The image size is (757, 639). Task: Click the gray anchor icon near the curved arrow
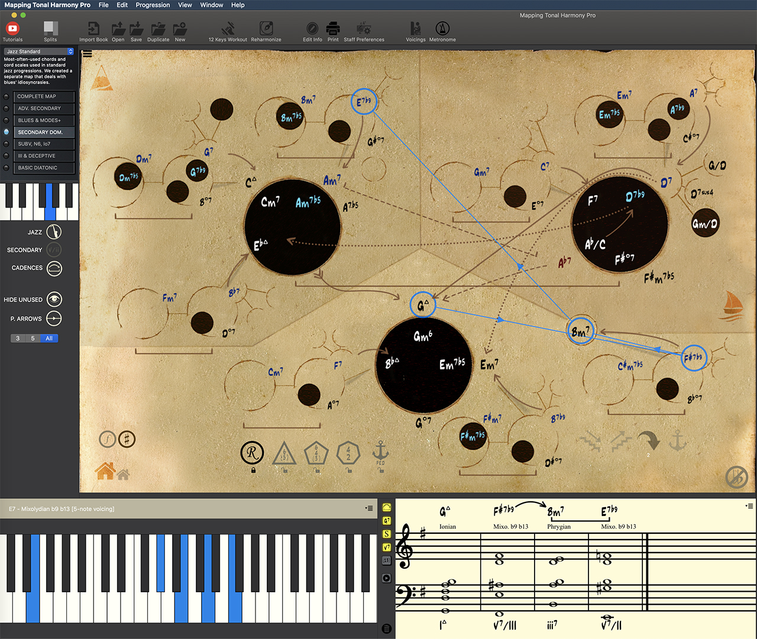(678, 440)
